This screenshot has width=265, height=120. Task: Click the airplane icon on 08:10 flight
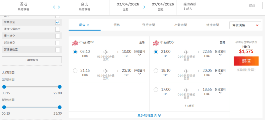pyautogui.click(x=105, y=52)
